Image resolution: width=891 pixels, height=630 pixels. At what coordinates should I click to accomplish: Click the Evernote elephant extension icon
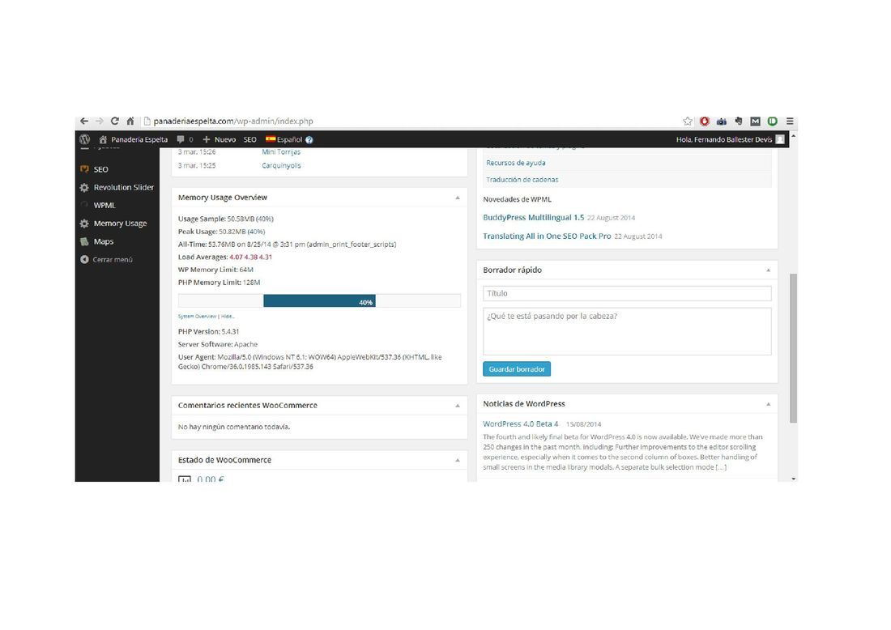739,121
